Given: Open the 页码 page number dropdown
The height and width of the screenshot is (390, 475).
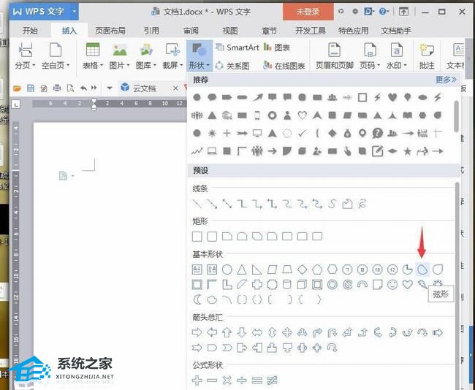Looking at the screenshot, I should click(x=370, y=56).
